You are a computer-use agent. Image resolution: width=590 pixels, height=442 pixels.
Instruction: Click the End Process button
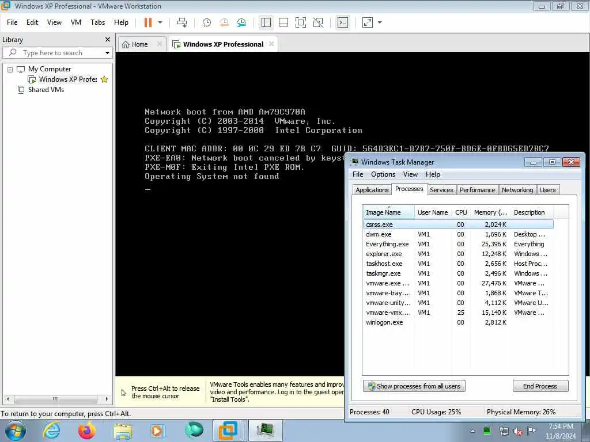coord(540,386)
